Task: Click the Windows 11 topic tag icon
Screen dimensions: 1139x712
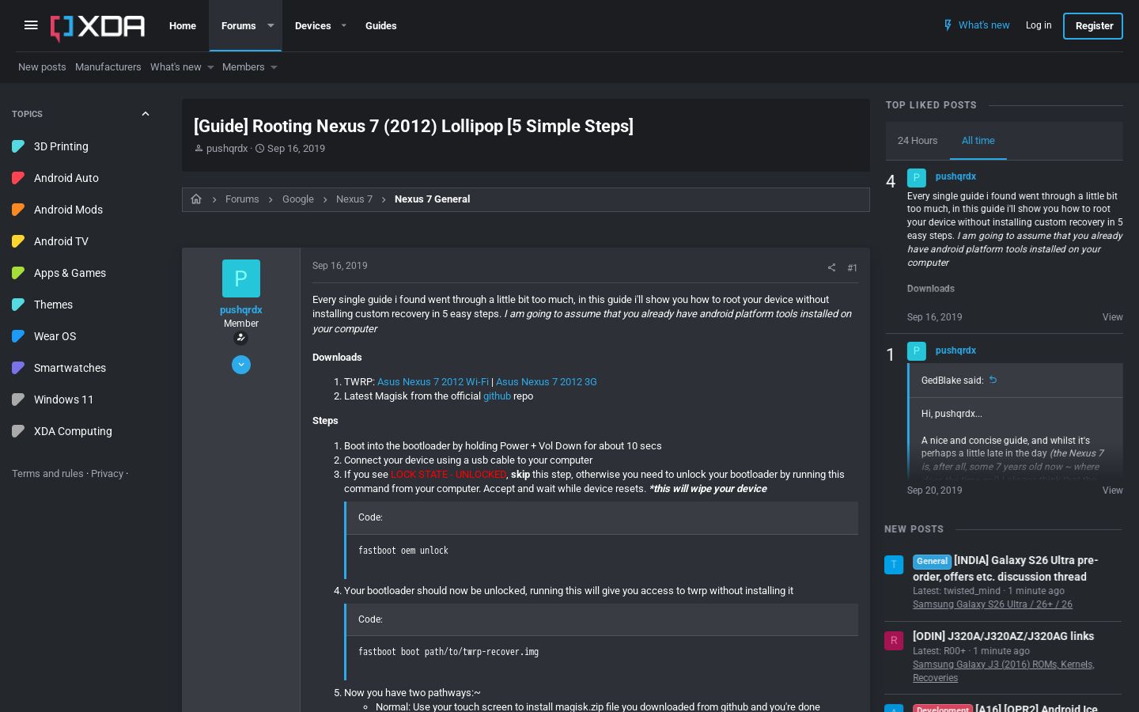Action: (x=19, y=400)
